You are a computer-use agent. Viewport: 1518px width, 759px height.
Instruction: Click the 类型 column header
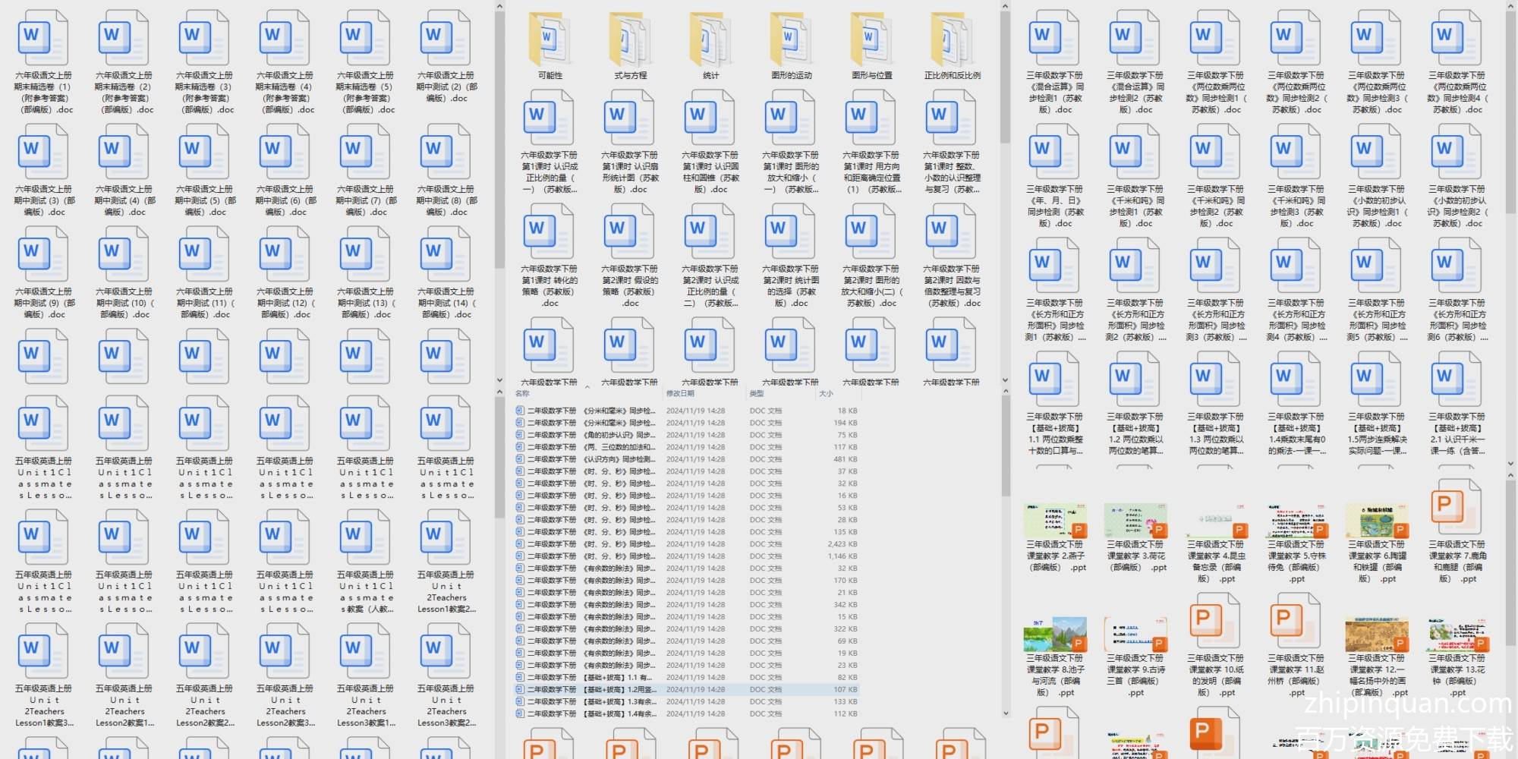coord(757,393)
